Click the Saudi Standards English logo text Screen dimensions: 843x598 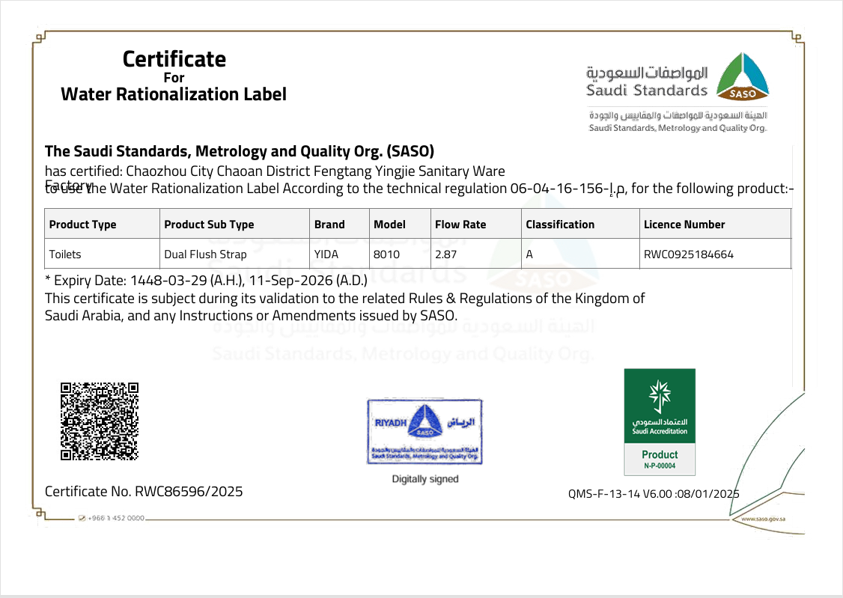tap(646, 91)
